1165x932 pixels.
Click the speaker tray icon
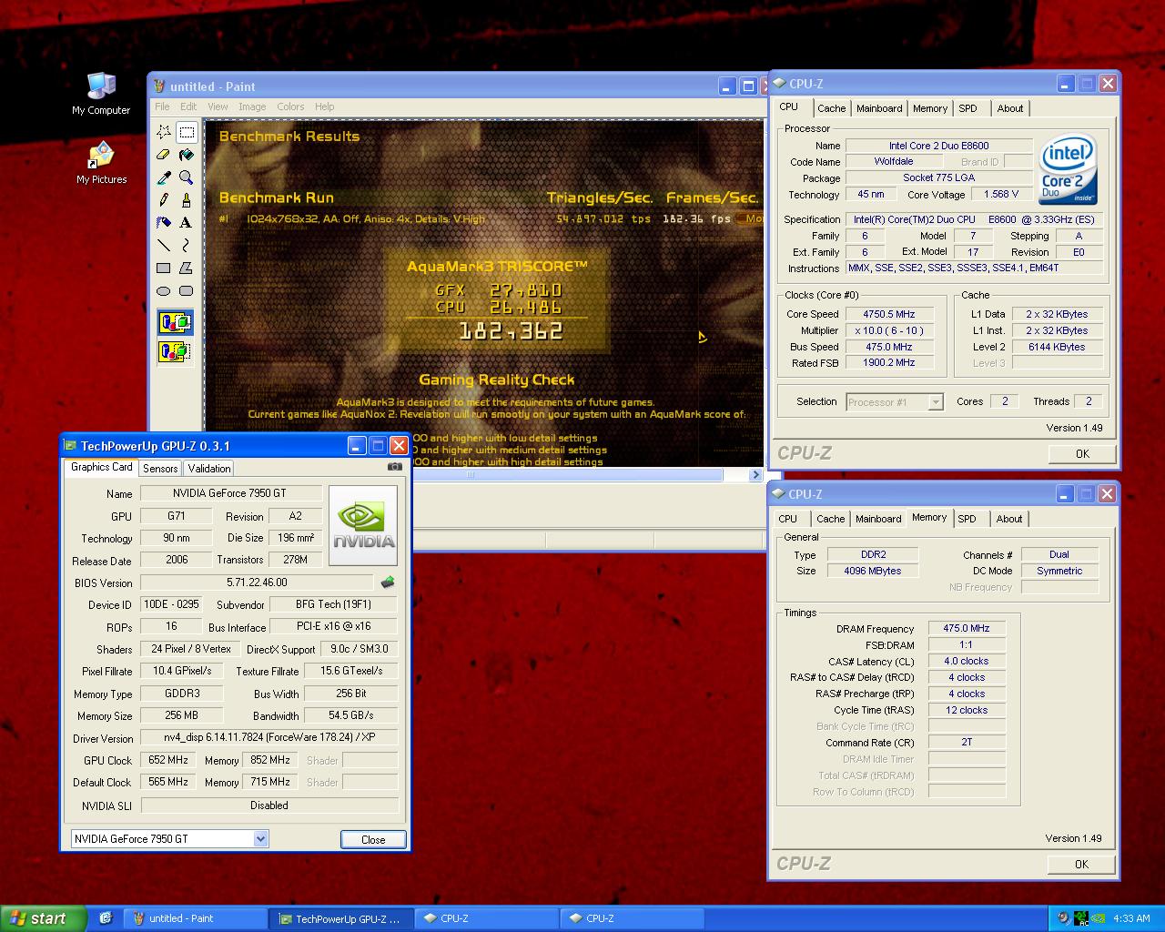1065,918
